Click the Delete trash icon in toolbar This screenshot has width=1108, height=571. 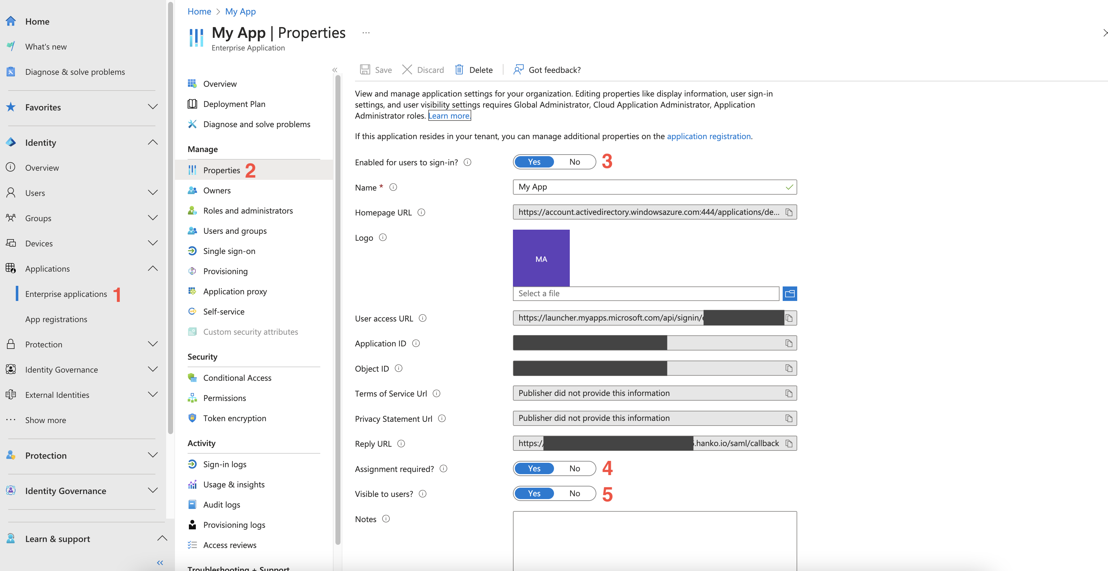tap(459, 70)
